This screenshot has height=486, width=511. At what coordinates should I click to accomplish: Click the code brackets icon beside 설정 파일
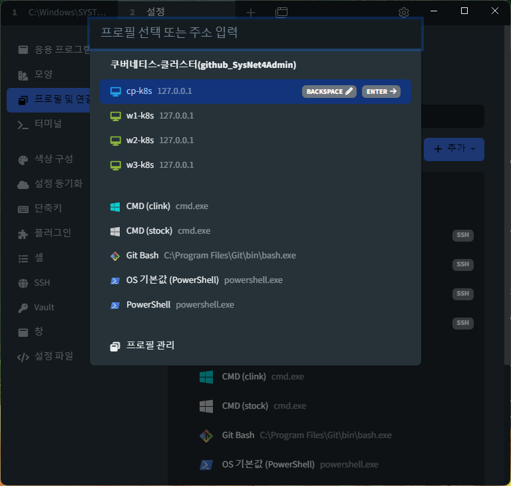[x=23, y=358]
